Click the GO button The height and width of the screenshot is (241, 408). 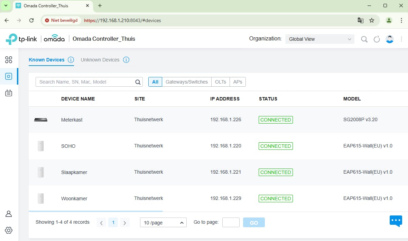254,223
